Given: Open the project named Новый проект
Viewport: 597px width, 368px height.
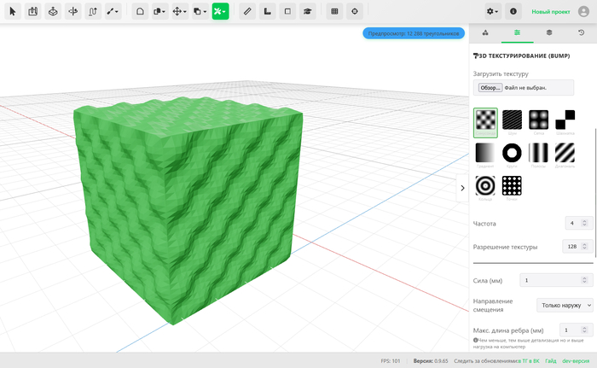Looking at the screenshot, I should (x=551, y=12).
